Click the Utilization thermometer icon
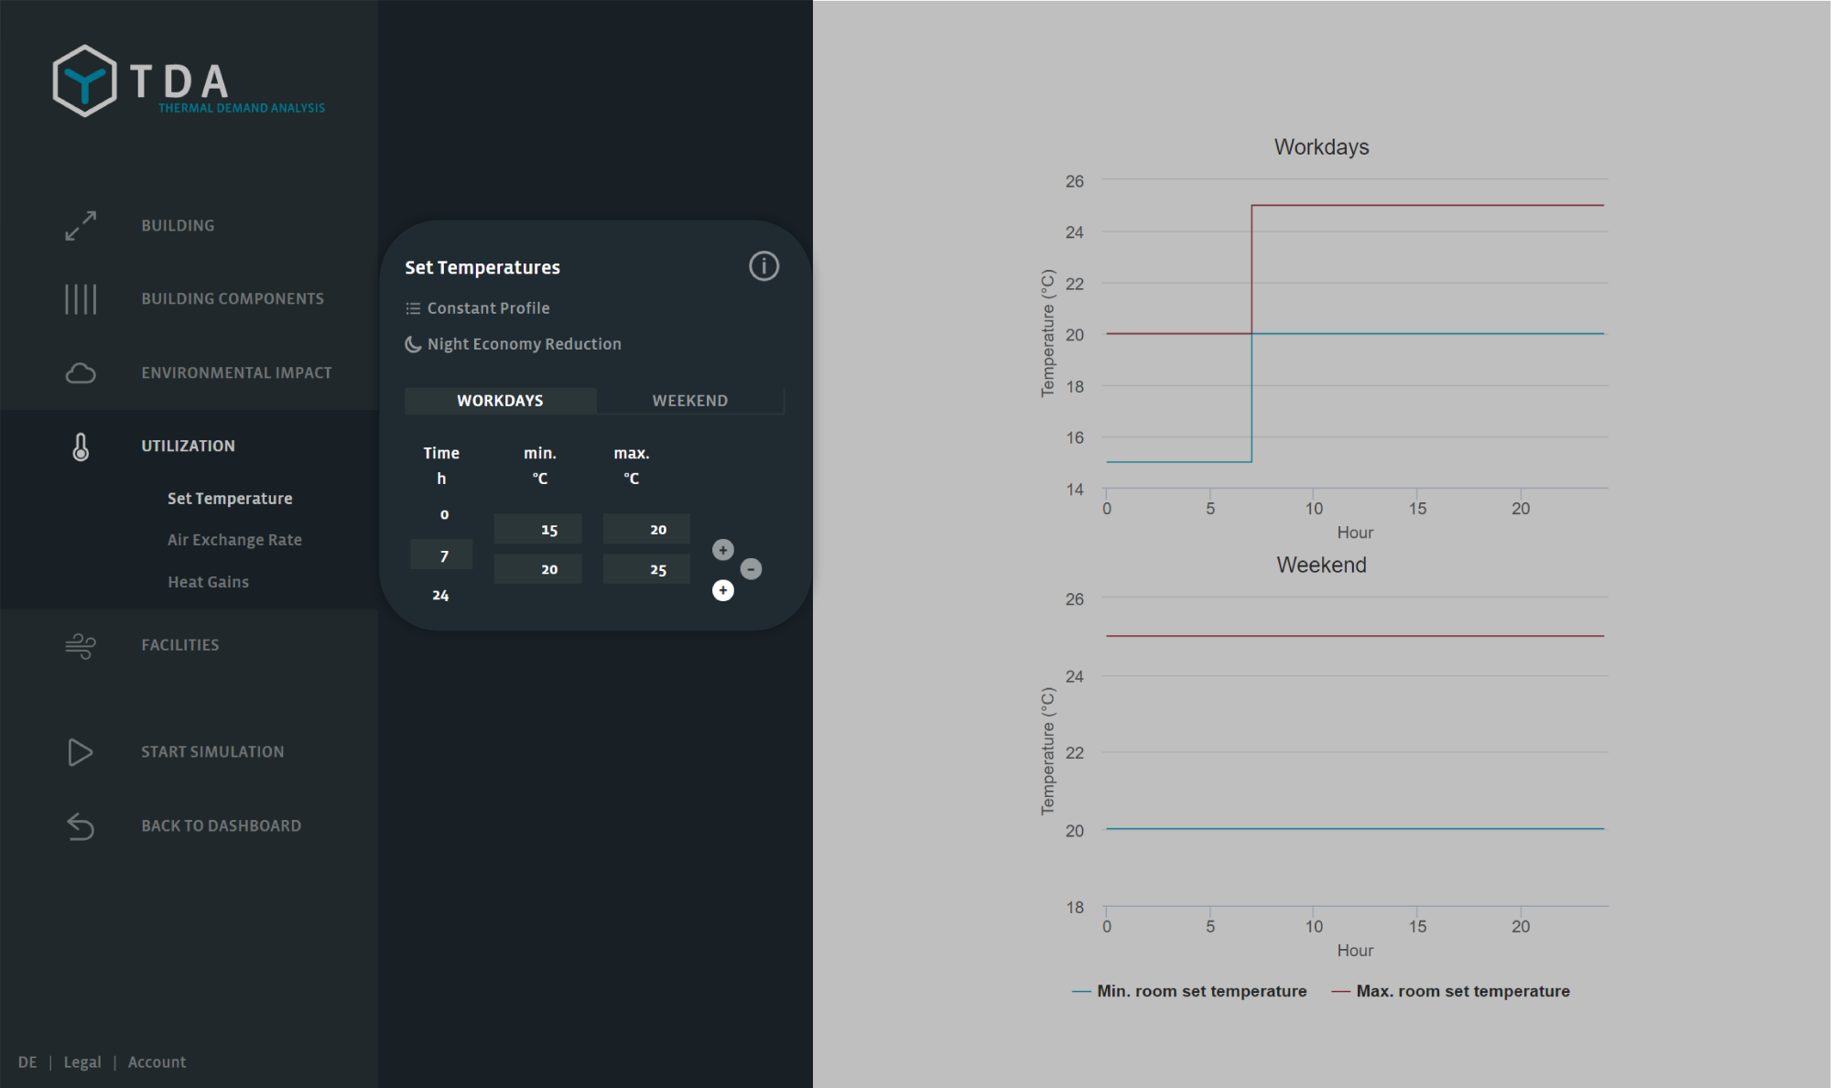Screen dimensions: 1831x1088 coord(81,447)
